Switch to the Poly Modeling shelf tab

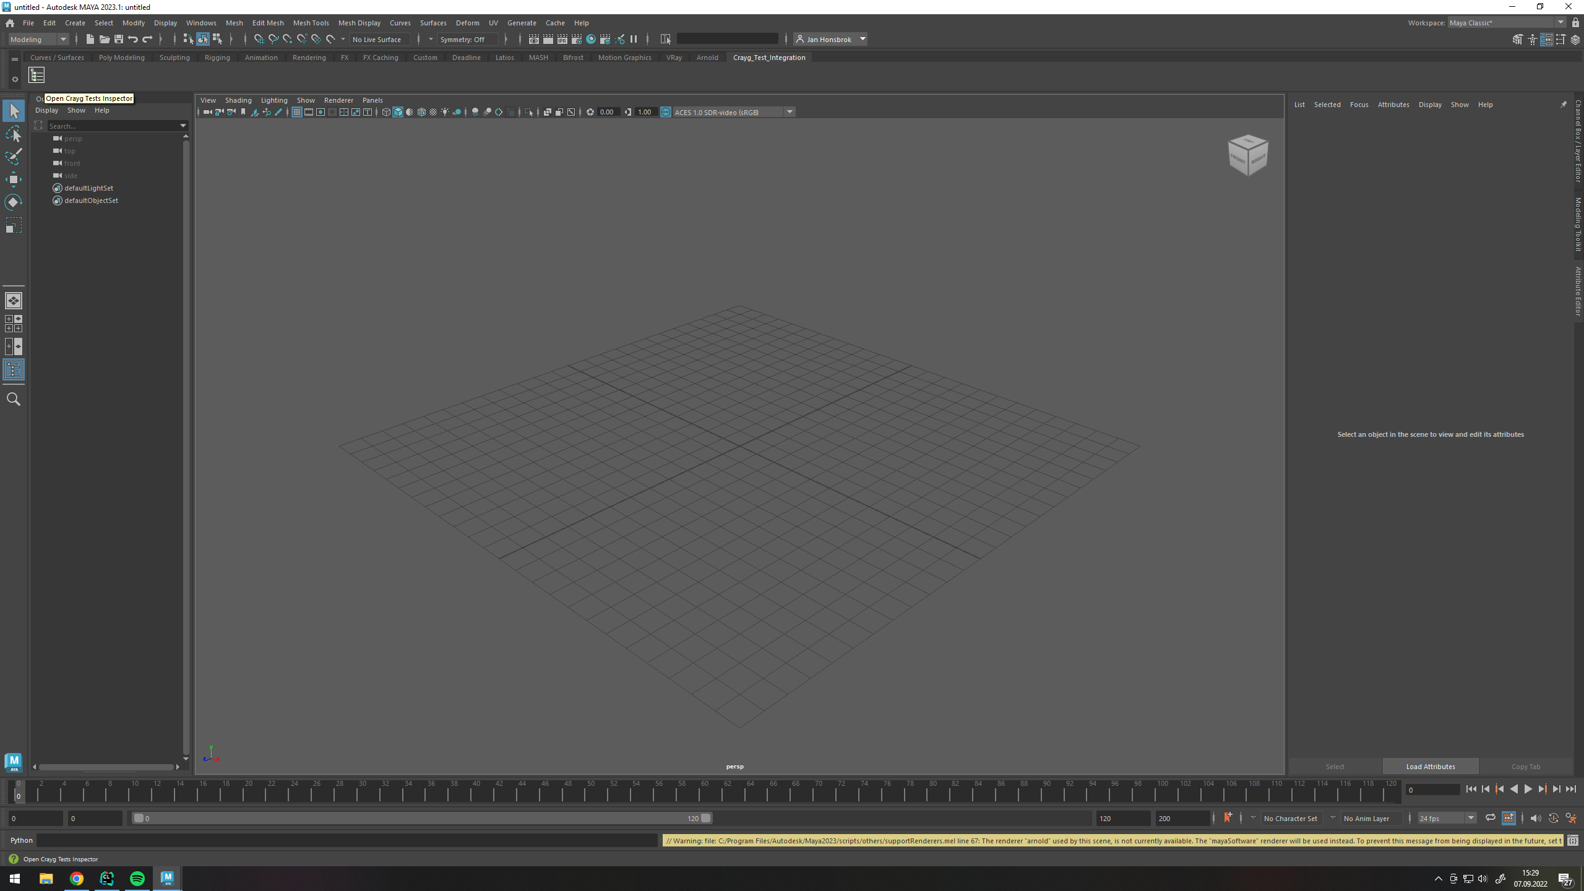pos(121,58)
